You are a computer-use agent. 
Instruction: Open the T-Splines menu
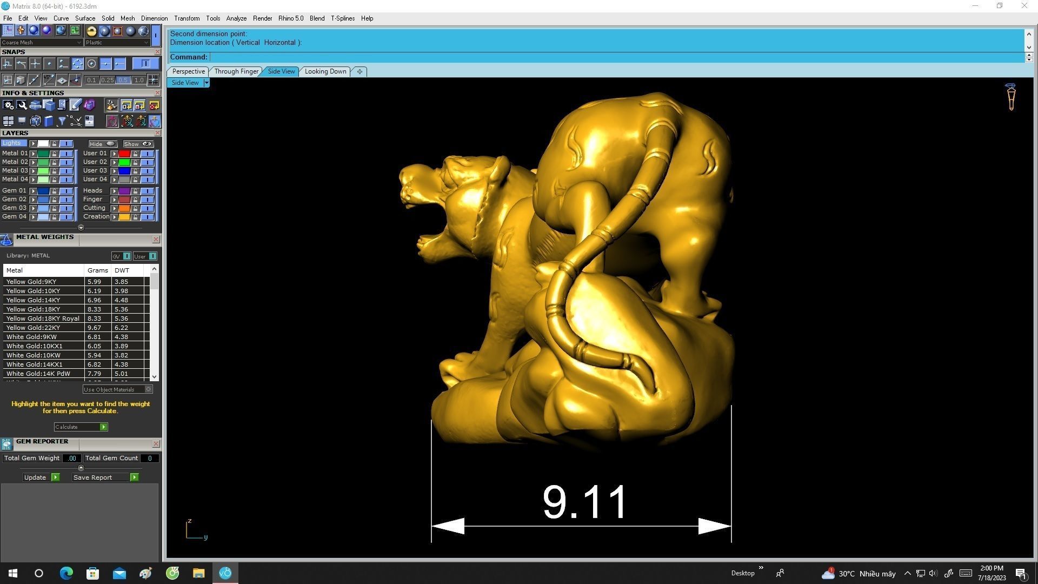tap(343, 18)
